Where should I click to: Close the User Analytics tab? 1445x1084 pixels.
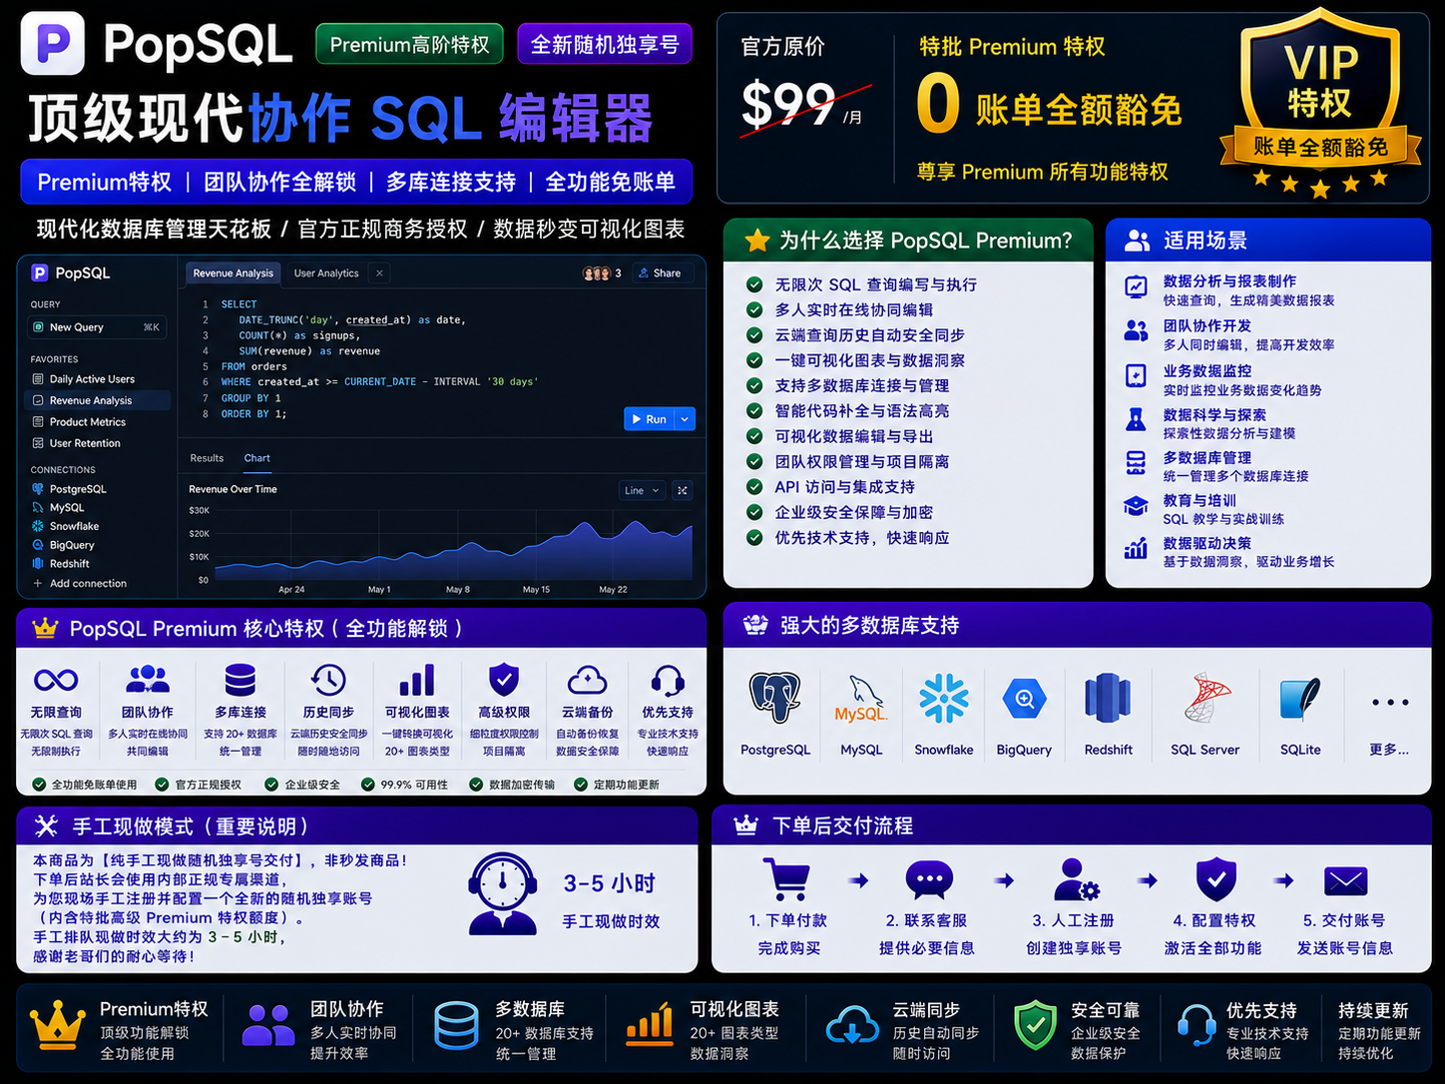pos(379,272)
